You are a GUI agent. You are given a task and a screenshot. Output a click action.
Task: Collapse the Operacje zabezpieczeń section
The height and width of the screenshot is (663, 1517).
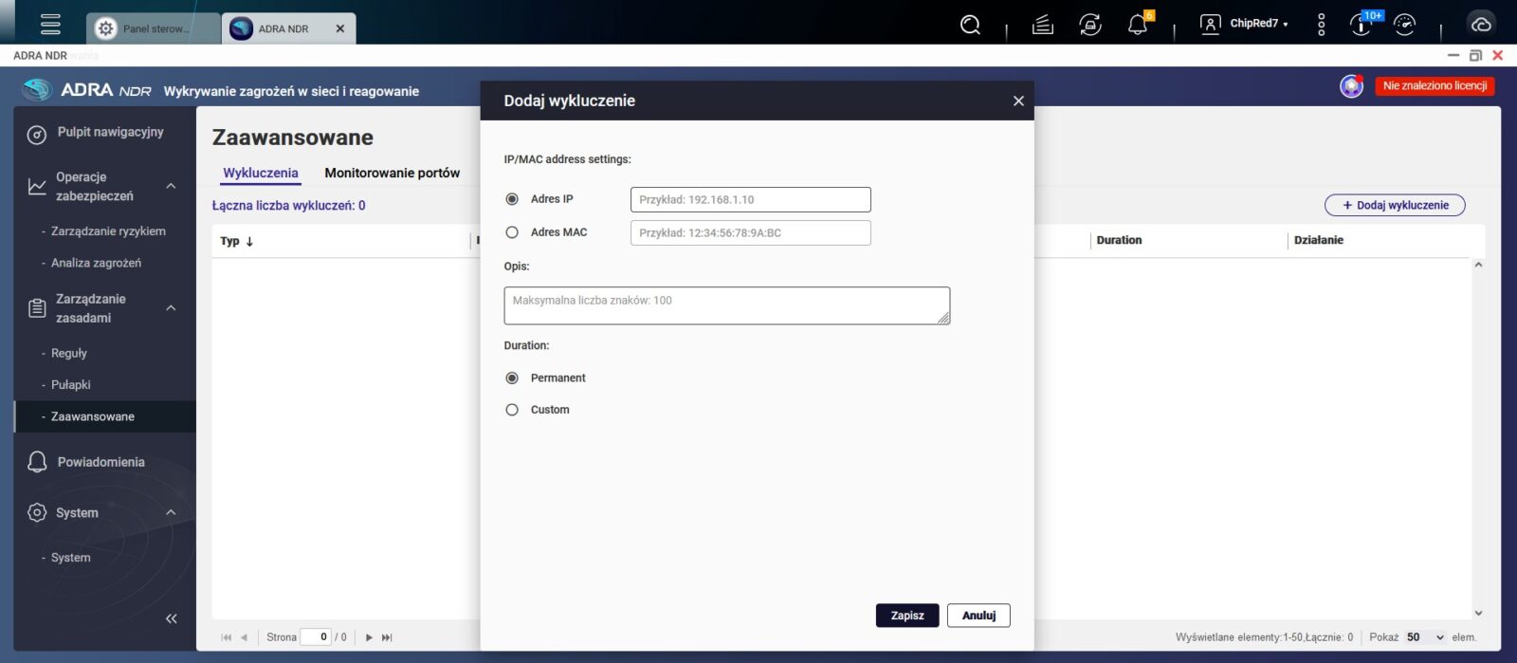point(171,186)
